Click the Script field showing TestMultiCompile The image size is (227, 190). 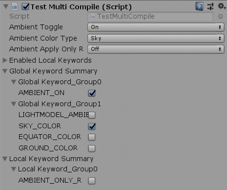(x=150, y=17)
